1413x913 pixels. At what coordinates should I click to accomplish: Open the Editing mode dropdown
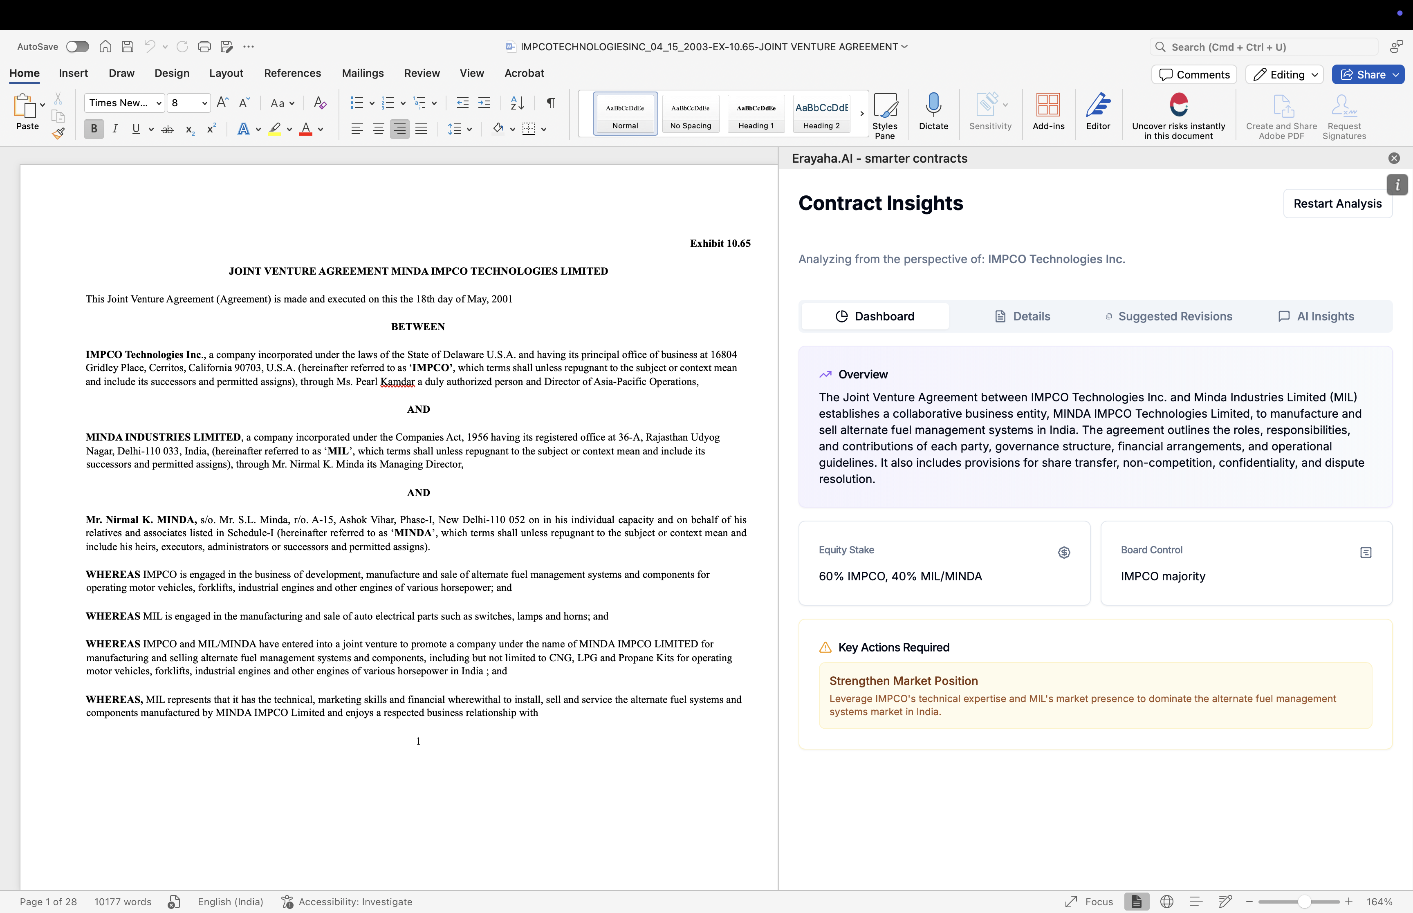point(1284,75)
